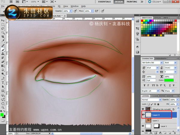
Task: Select the Rectangular Marquee tool
Action: [3, 25]
